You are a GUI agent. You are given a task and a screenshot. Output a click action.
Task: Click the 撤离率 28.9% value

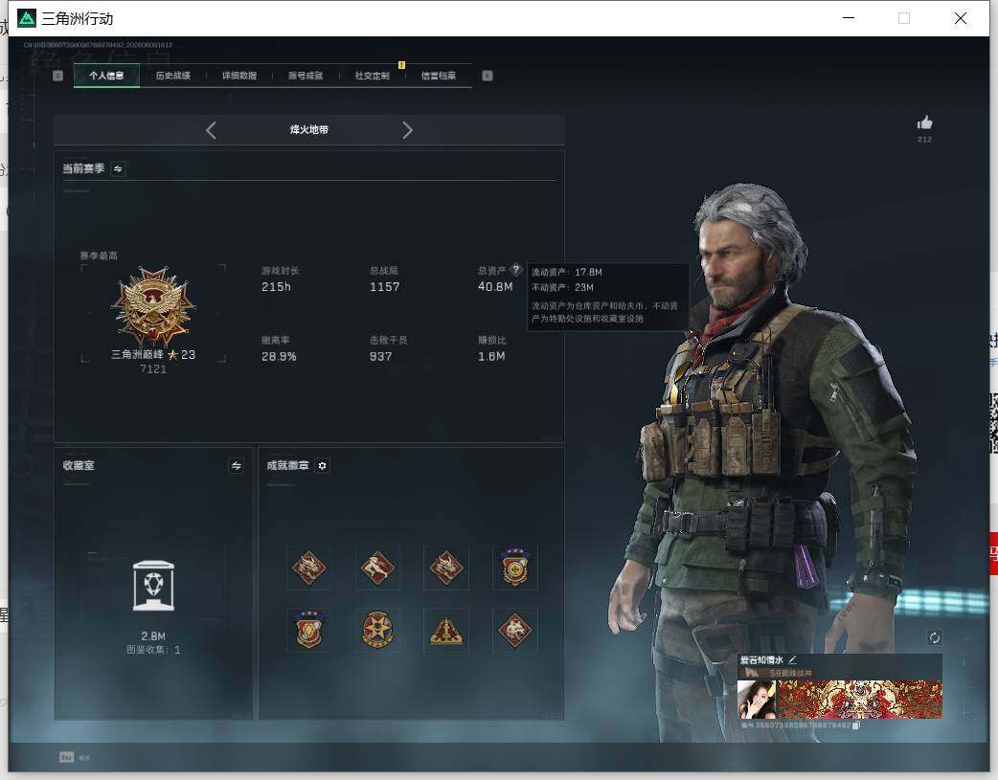click(279, 357)
